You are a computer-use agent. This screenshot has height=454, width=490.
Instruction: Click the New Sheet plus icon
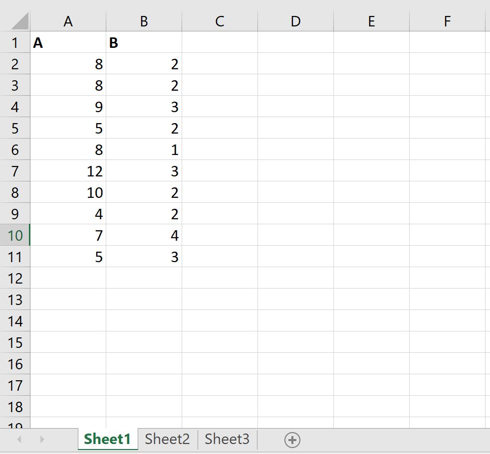[x=292, y=440]
